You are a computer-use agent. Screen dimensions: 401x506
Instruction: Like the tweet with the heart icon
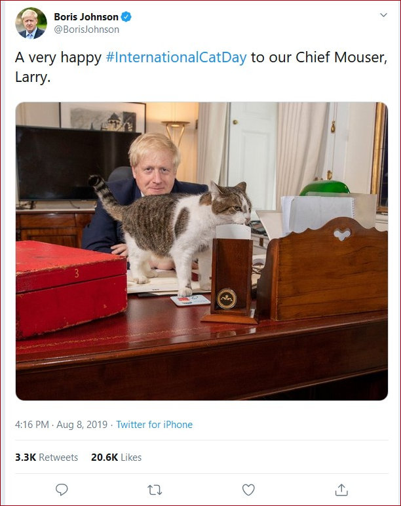248,490
